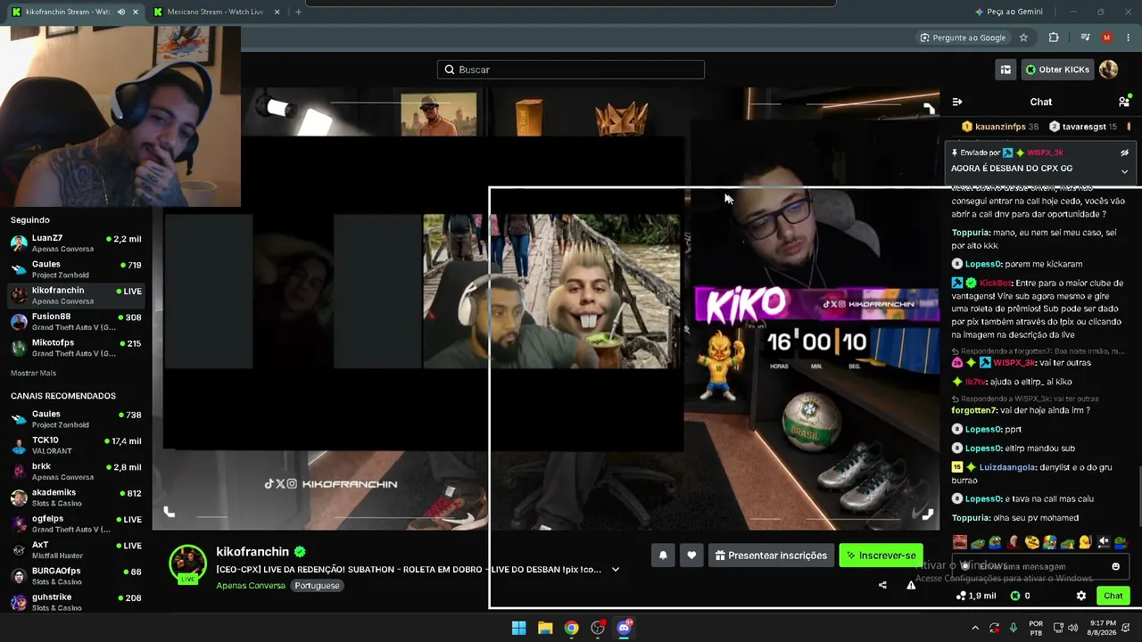Open AxT Mistfall Hunter channel
Image resolution: width=1142 pixels, height=642 pixels.
tap(76, 549)
